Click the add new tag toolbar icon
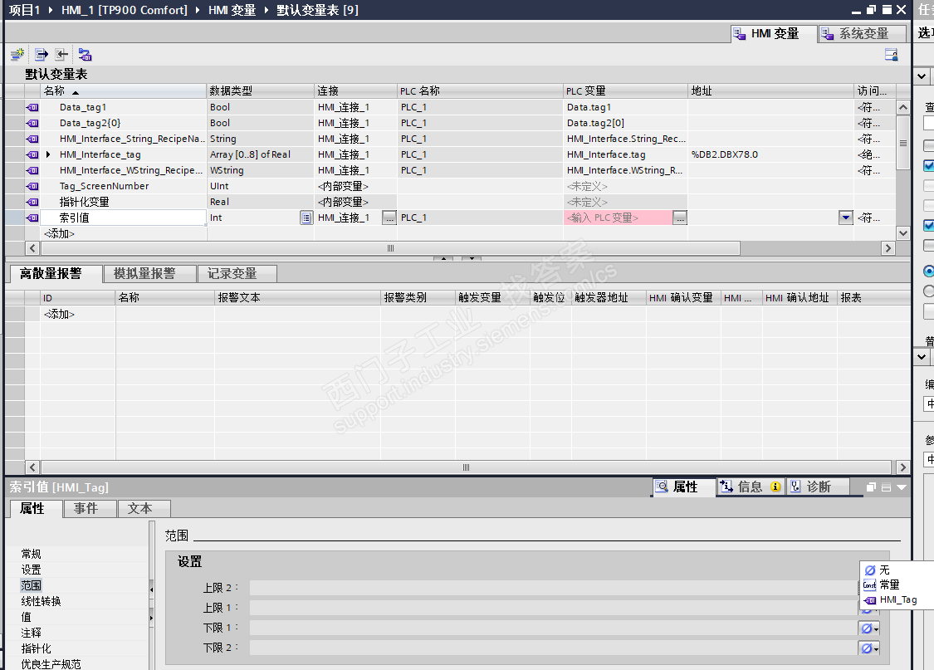This screenshot has height=670, width=934. click(x=17, y=55)
